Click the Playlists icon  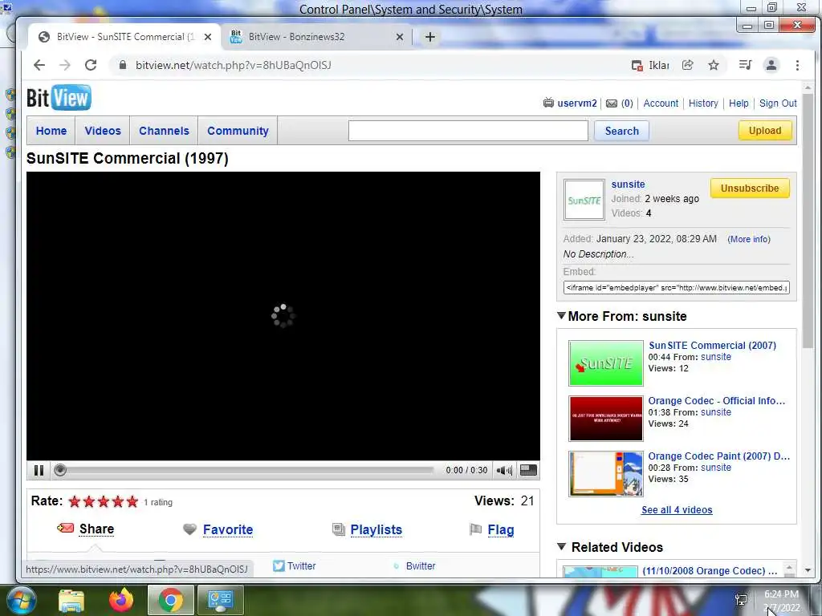339,529
